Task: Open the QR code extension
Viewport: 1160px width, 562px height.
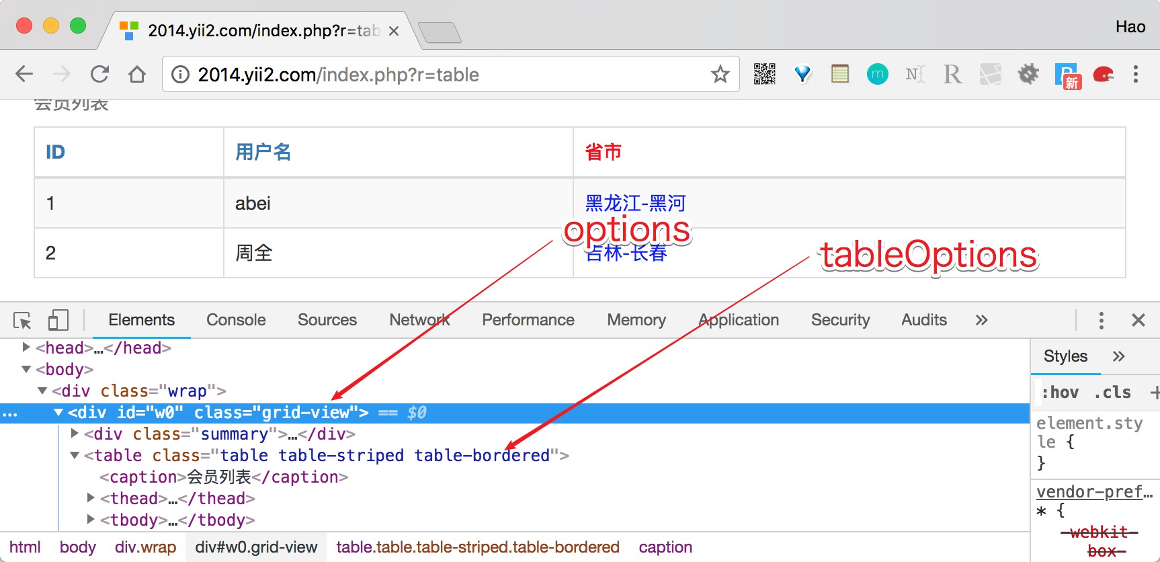Action: (765, 74)
